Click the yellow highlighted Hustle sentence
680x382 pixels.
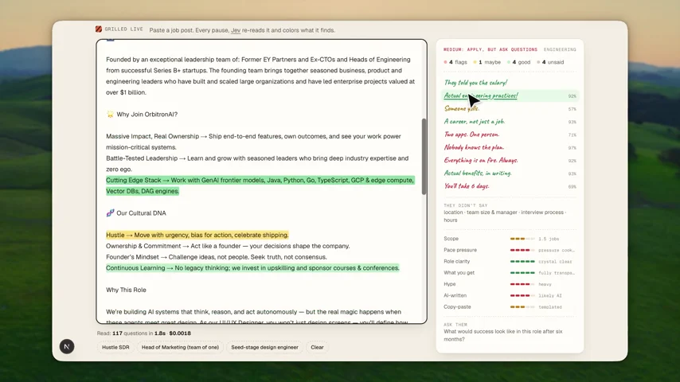[x=197, y=235]
